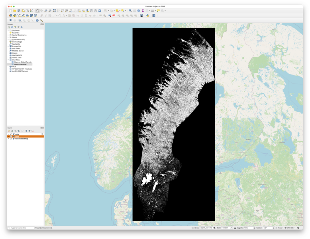The image size is (310, 239).
Task: Select Vector Tiles in the Browser
Action: pos(17,57)
